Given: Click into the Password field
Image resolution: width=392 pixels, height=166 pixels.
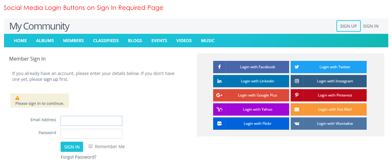Looking at the screenshot, I should coord(91,134).
